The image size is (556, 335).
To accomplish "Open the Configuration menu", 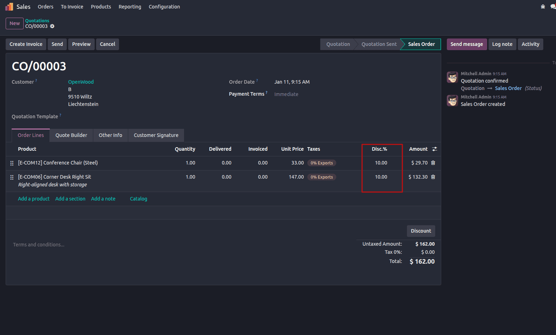I will [x=164, y=7].
